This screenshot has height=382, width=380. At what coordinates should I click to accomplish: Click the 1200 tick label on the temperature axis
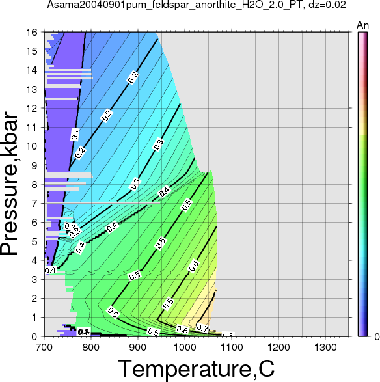click(278, 347)
